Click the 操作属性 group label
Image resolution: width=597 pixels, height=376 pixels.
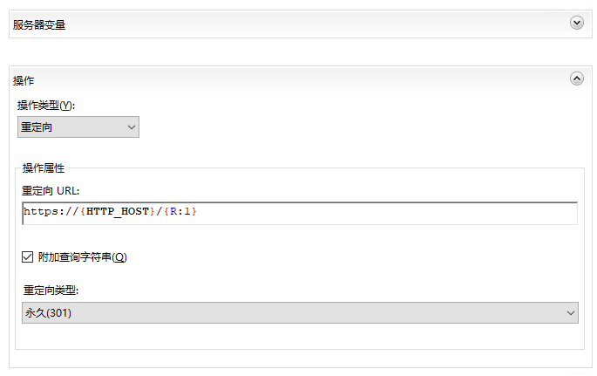tap(44, 167)
